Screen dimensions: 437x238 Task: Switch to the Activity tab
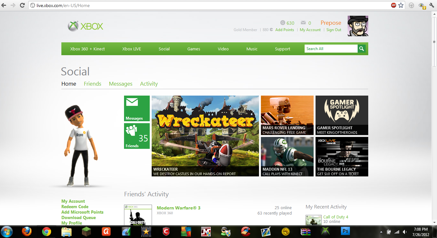click(x=149, y=84)
